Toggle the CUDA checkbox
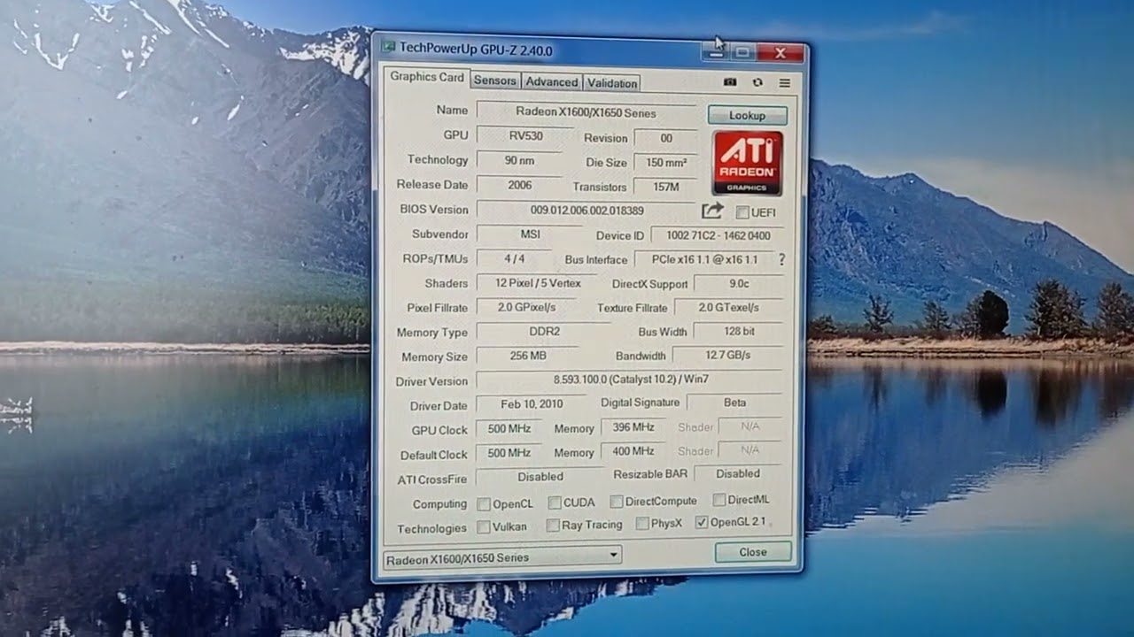Image resolution: width=1134 pixels, height=637 pixels. tap(555, 503)
